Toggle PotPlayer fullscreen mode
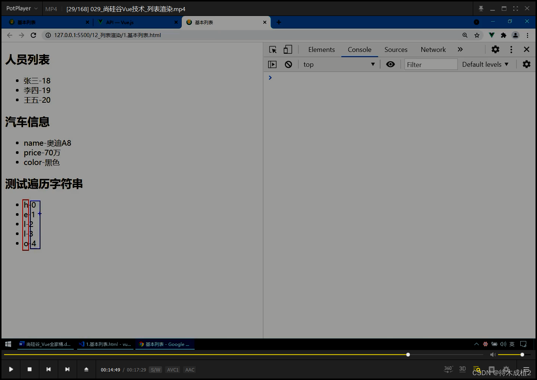The image size is (537, 380). tap(515, 9)
